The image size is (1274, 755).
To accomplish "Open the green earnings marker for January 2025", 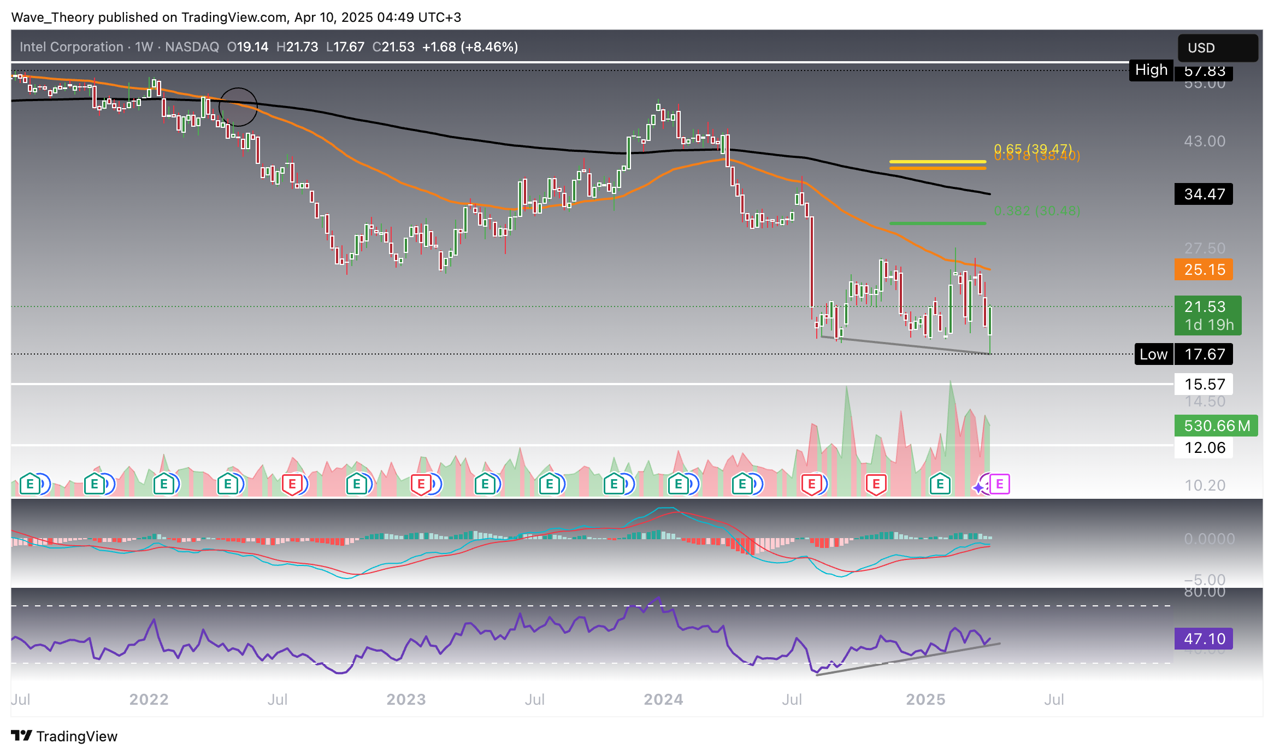I will (940, 484).
